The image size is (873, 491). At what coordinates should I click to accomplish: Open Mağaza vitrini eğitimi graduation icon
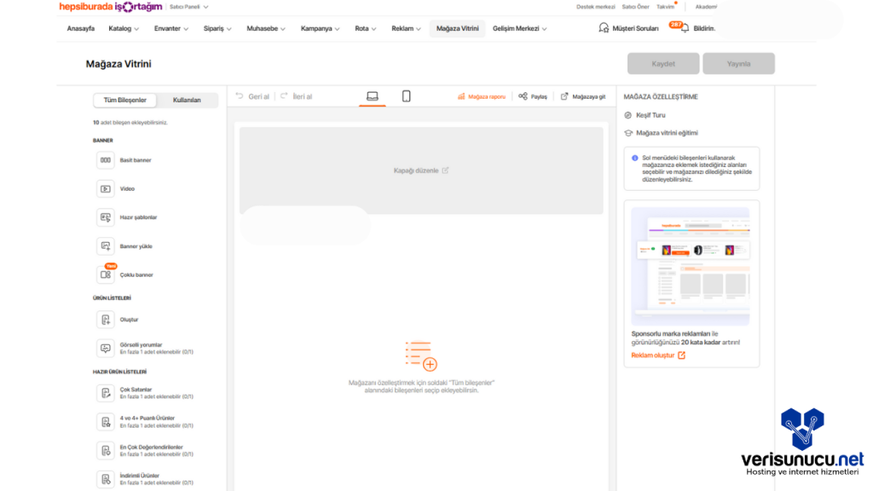click(x=628, y=133)
